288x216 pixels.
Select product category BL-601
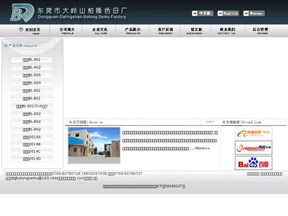pyautogui.click(x=32, y=91)
